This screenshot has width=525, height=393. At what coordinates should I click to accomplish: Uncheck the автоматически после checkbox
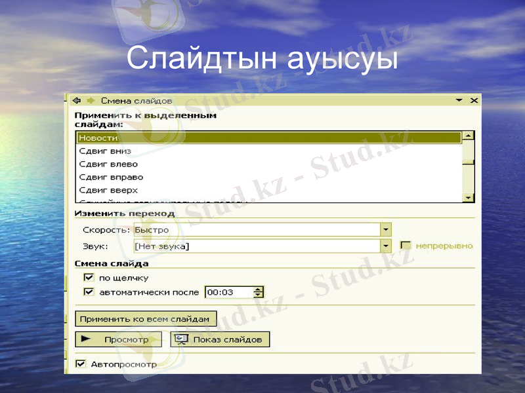pyautogui.click(x=89, y=292)
